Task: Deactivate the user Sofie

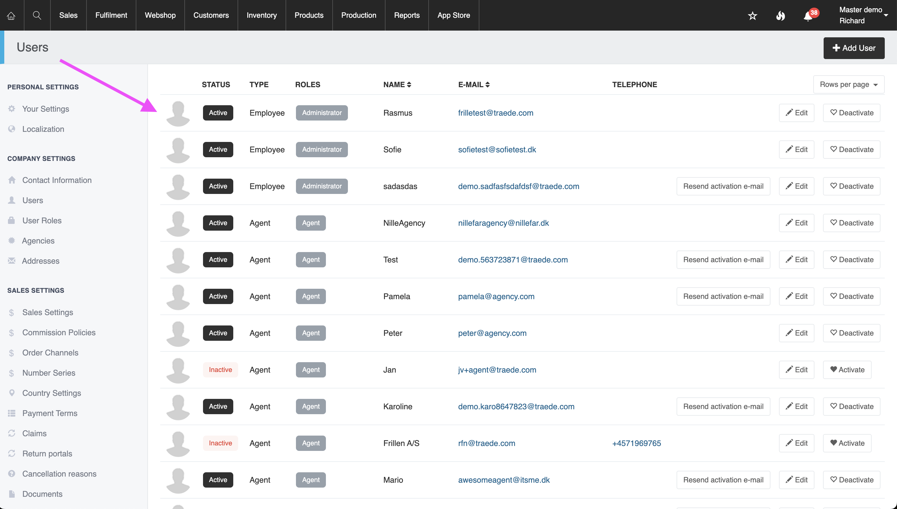Action: [x=851, y=150]
